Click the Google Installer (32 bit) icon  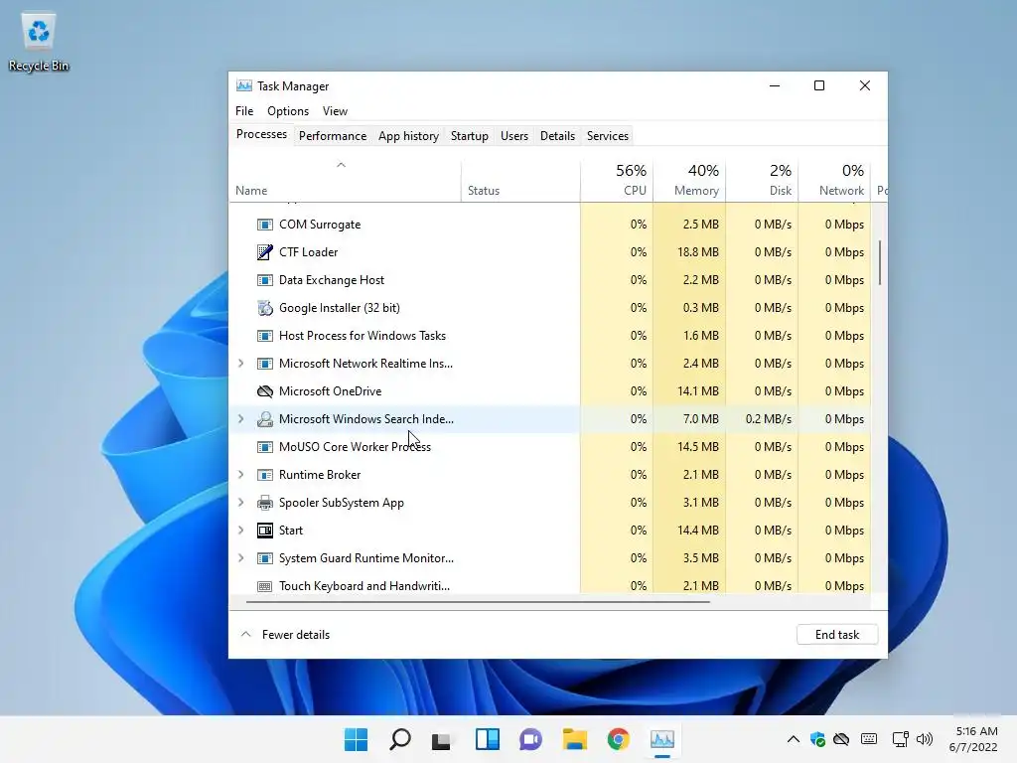coord(264,308)
